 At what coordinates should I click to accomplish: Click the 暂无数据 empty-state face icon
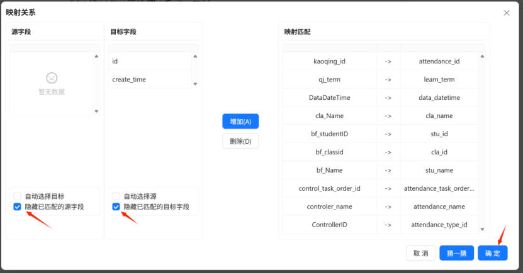pos(52,78)
